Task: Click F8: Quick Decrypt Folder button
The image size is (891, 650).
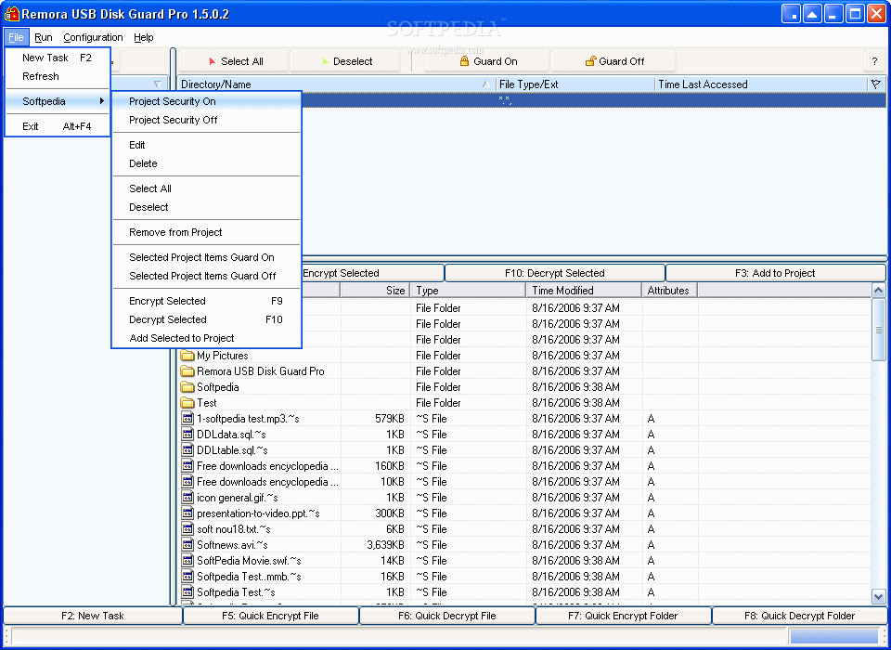Action: click(799, 616)
